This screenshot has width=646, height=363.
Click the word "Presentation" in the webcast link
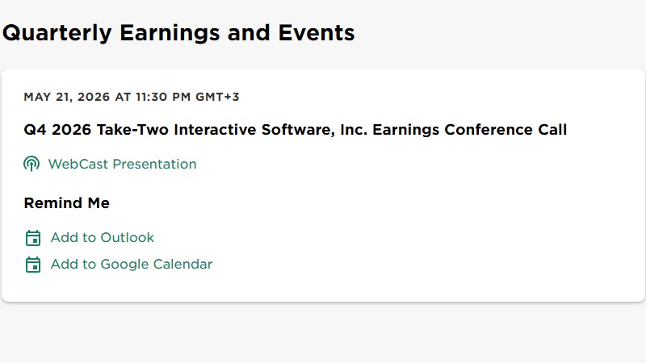coord(154,165)
